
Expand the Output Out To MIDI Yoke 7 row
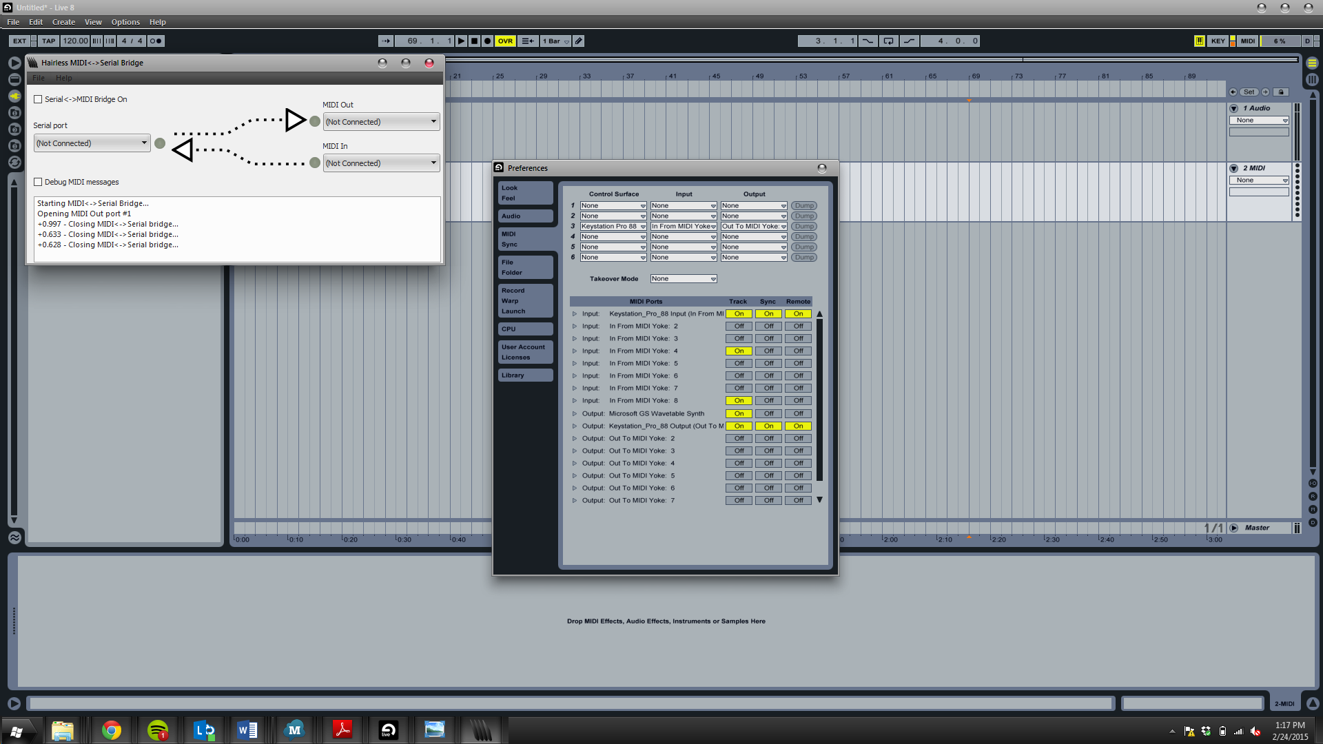point(575,500)
